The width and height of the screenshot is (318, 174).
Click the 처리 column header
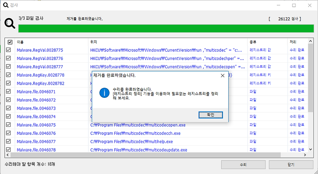click(x=298, y=42)
